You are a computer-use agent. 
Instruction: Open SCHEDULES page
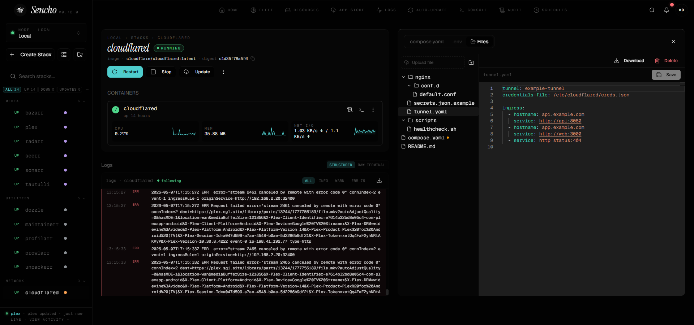(x=551, y=10)
